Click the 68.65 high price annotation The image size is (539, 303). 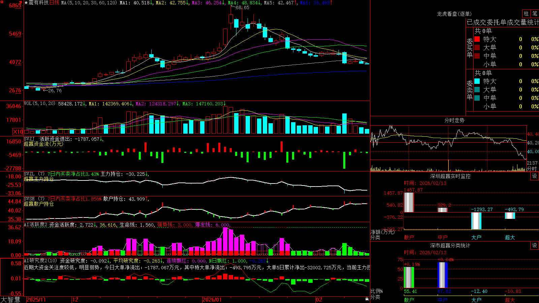tap(243, 7)
